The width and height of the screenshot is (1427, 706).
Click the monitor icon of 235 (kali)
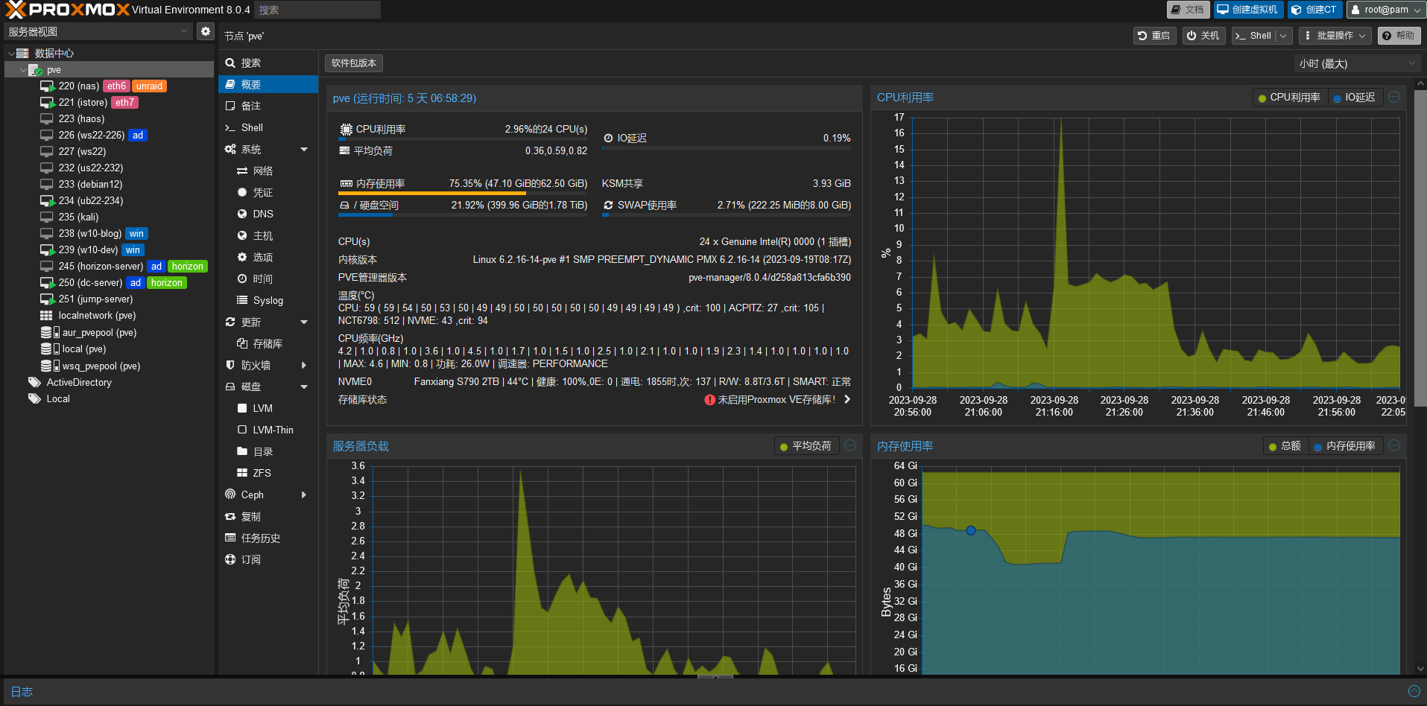(47, 217)
